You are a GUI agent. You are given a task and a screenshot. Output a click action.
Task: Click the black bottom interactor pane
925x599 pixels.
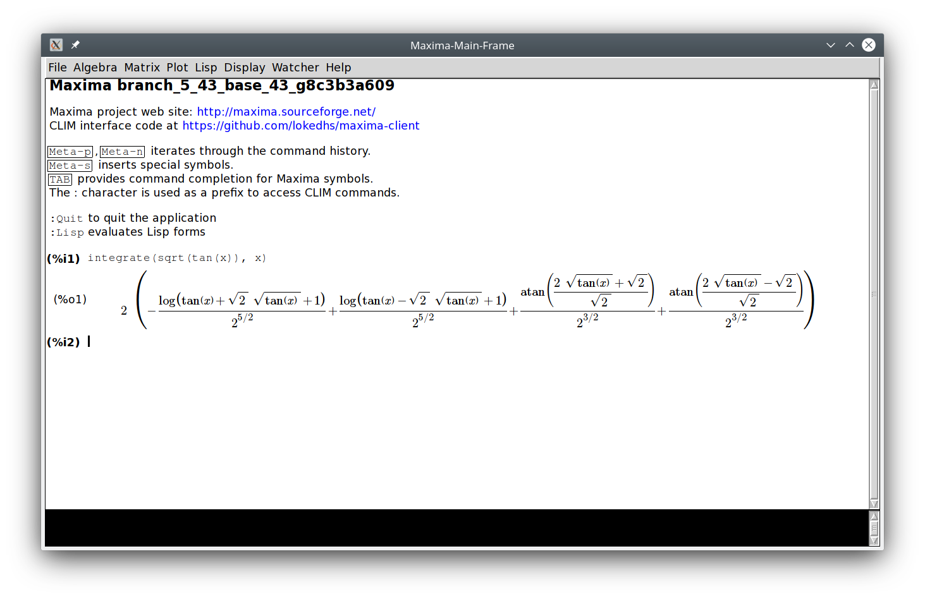tap(457, 528)
